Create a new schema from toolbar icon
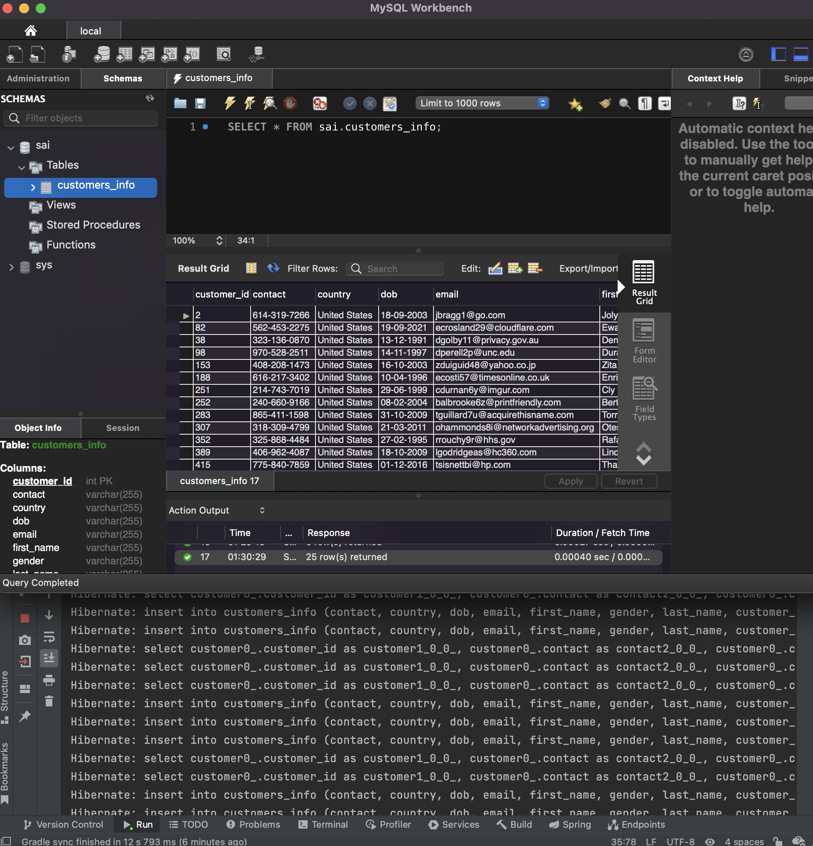This screenshot has width=813, height=846. coord(102,54)
